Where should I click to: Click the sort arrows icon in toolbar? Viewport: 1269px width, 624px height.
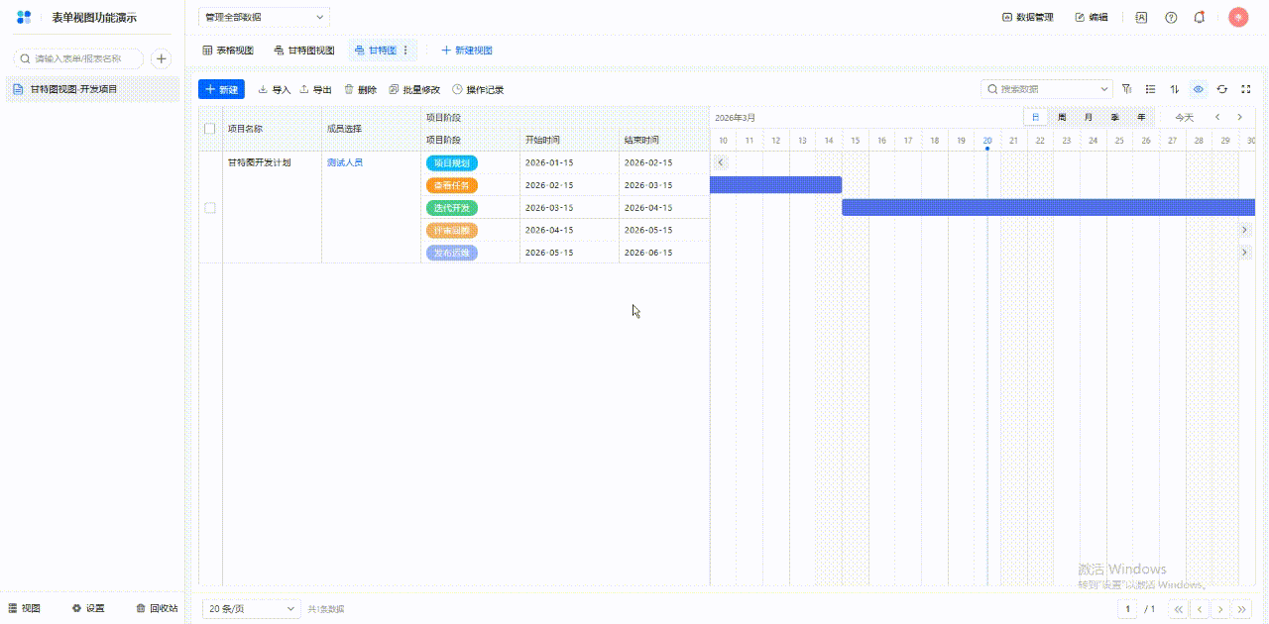click(x=1175, y=89)
